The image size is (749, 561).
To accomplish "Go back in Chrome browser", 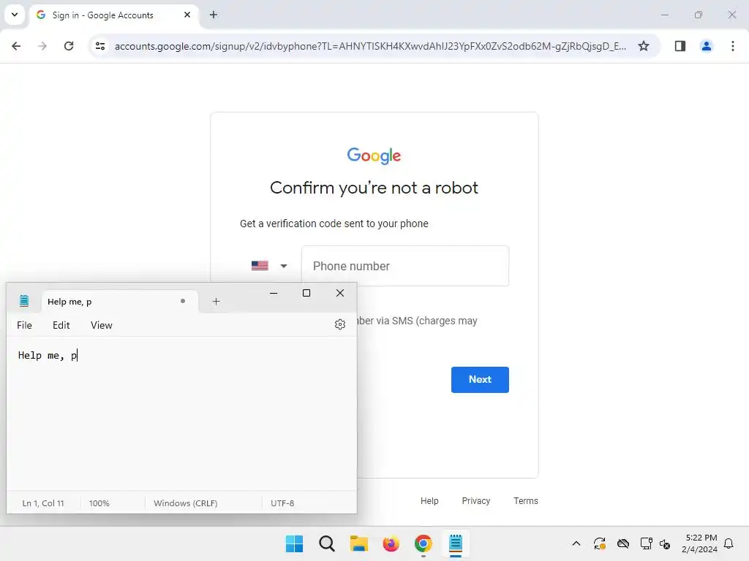I will [16, 46].
